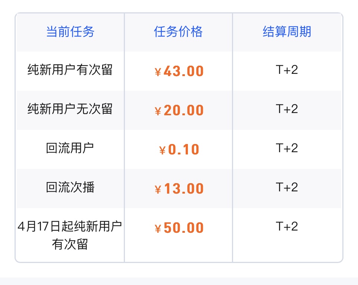Select the 回流次播 task

pos(70,187)
